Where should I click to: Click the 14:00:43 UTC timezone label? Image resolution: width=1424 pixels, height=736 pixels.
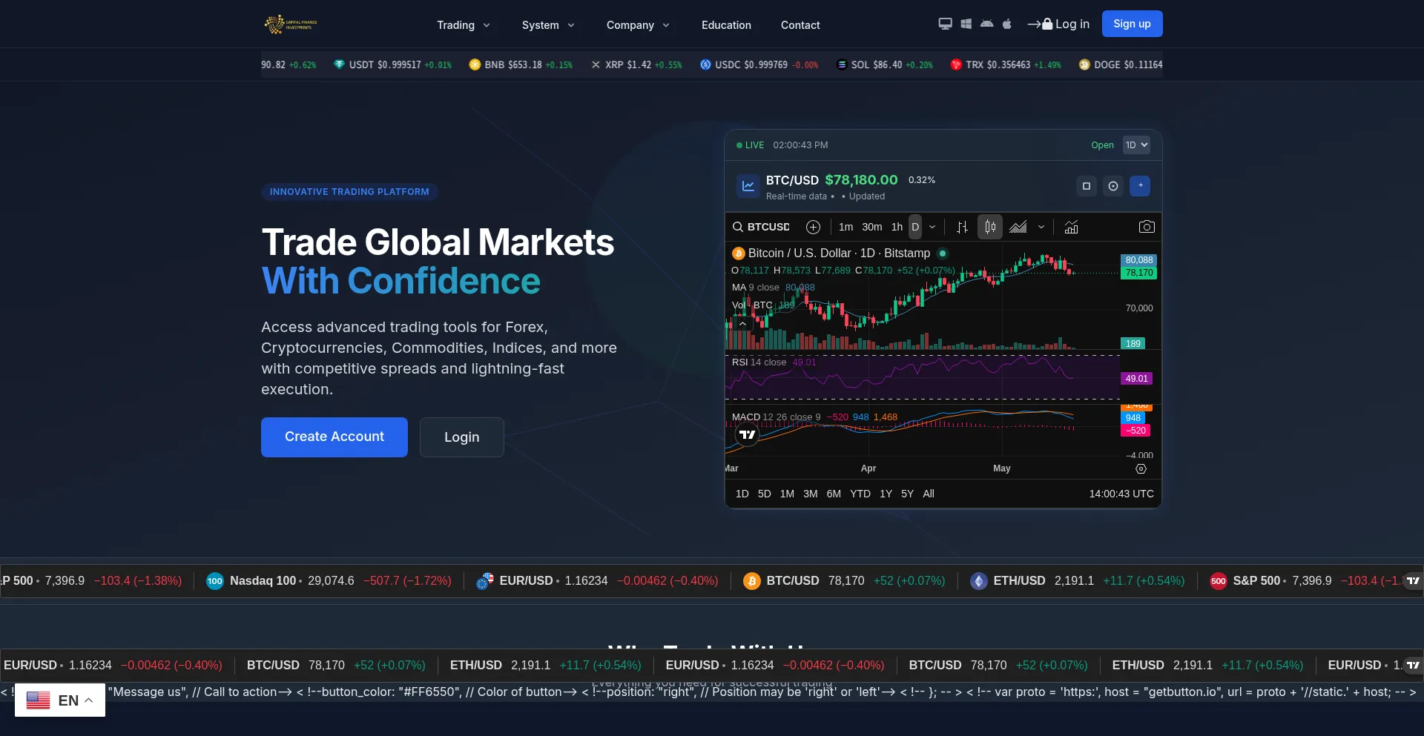(x=1121, y=494)
